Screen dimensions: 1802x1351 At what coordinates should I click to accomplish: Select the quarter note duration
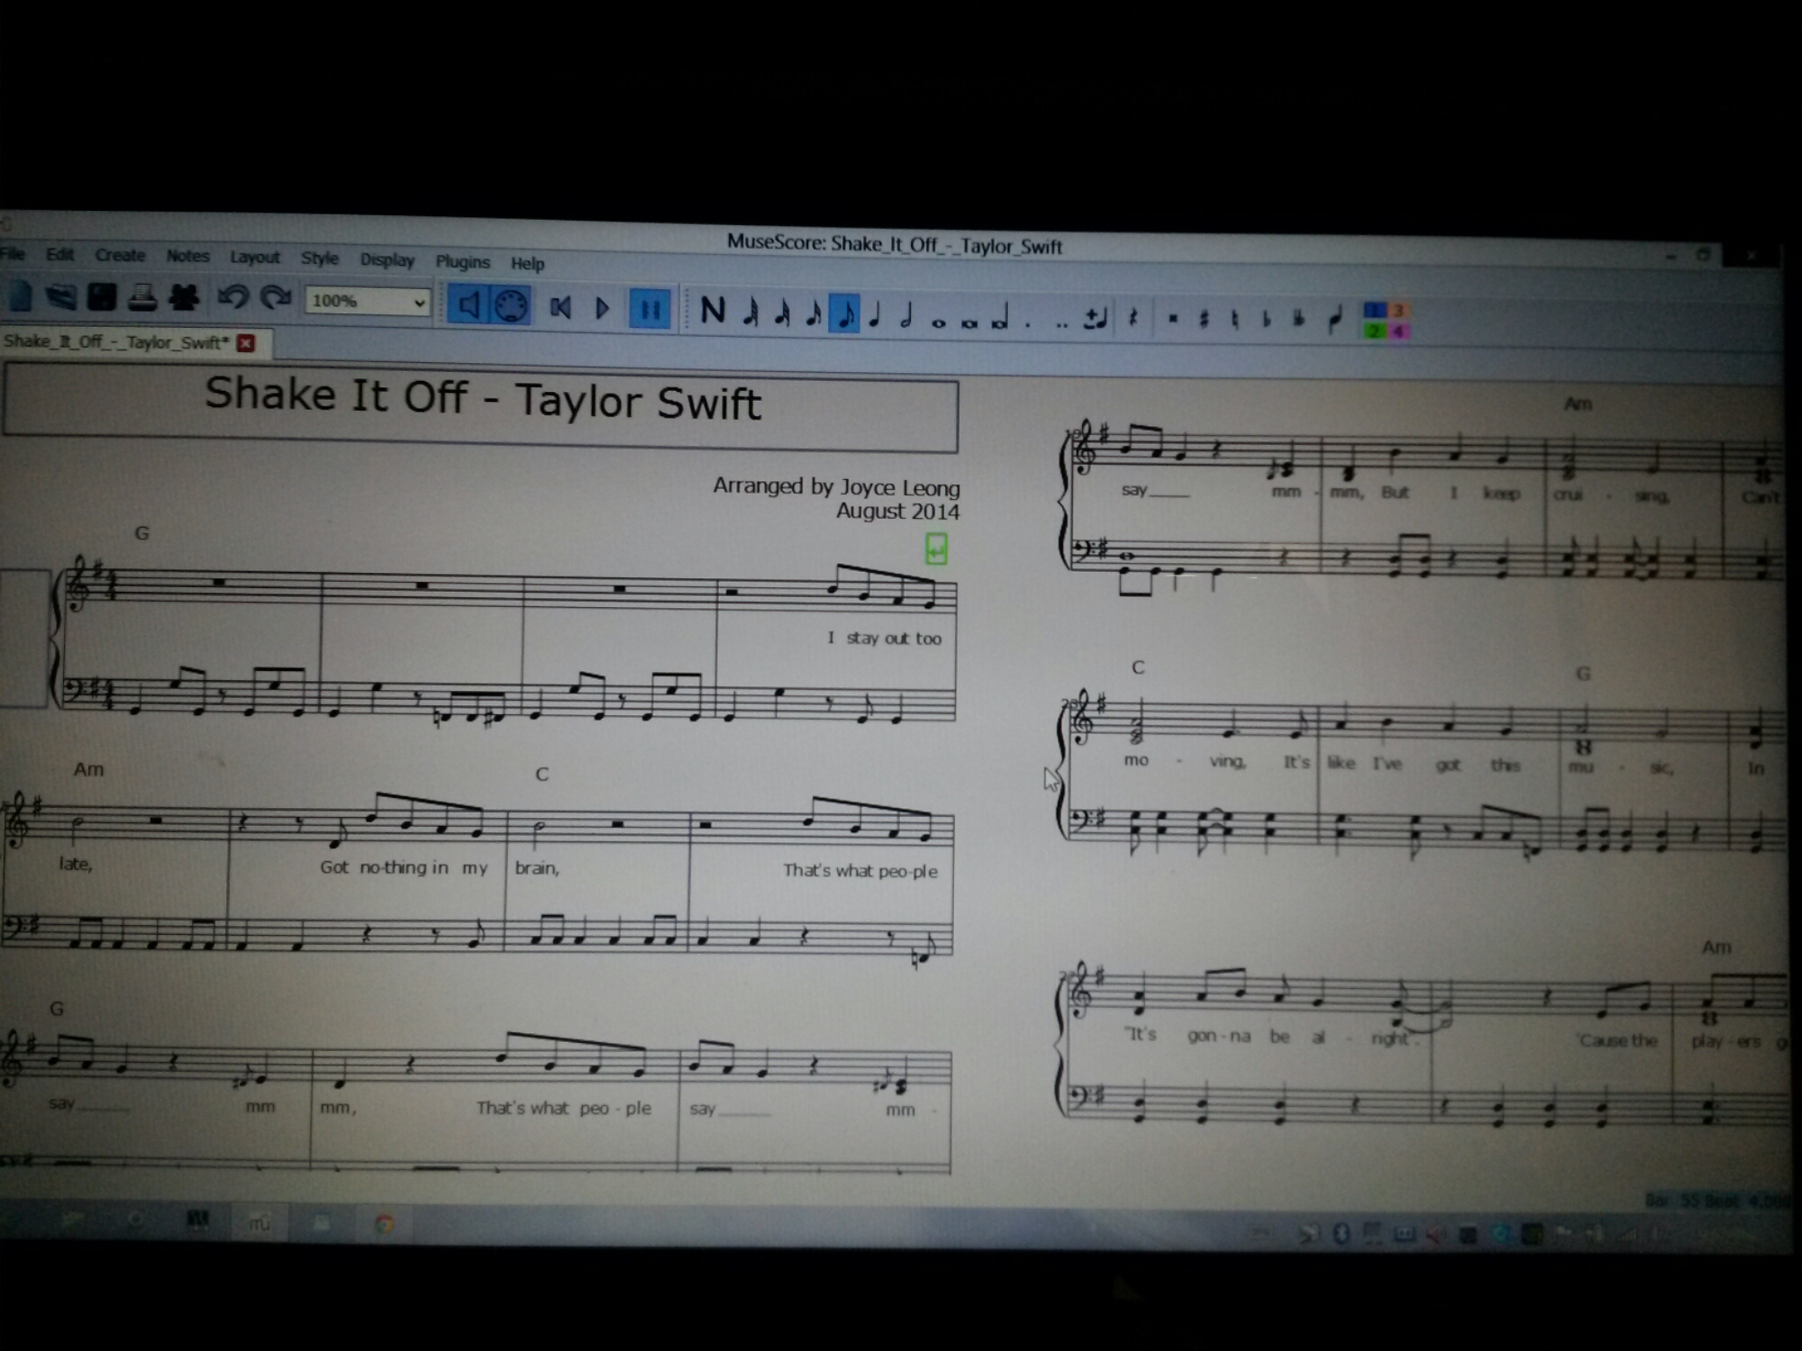[x=875, y=315]
